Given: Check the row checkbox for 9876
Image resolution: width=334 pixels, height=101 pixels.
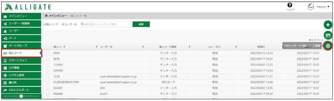Looking at the screenshot, I should click(48, 59).
